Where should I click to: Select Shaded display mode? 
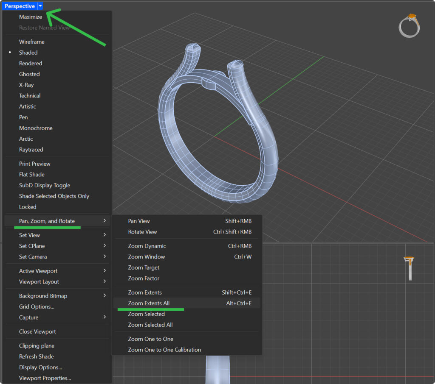pos(28,53)
